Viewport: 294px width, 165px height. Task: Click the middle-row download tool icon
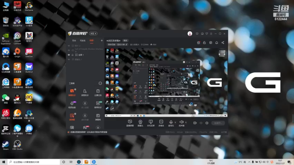pos(85,105)
